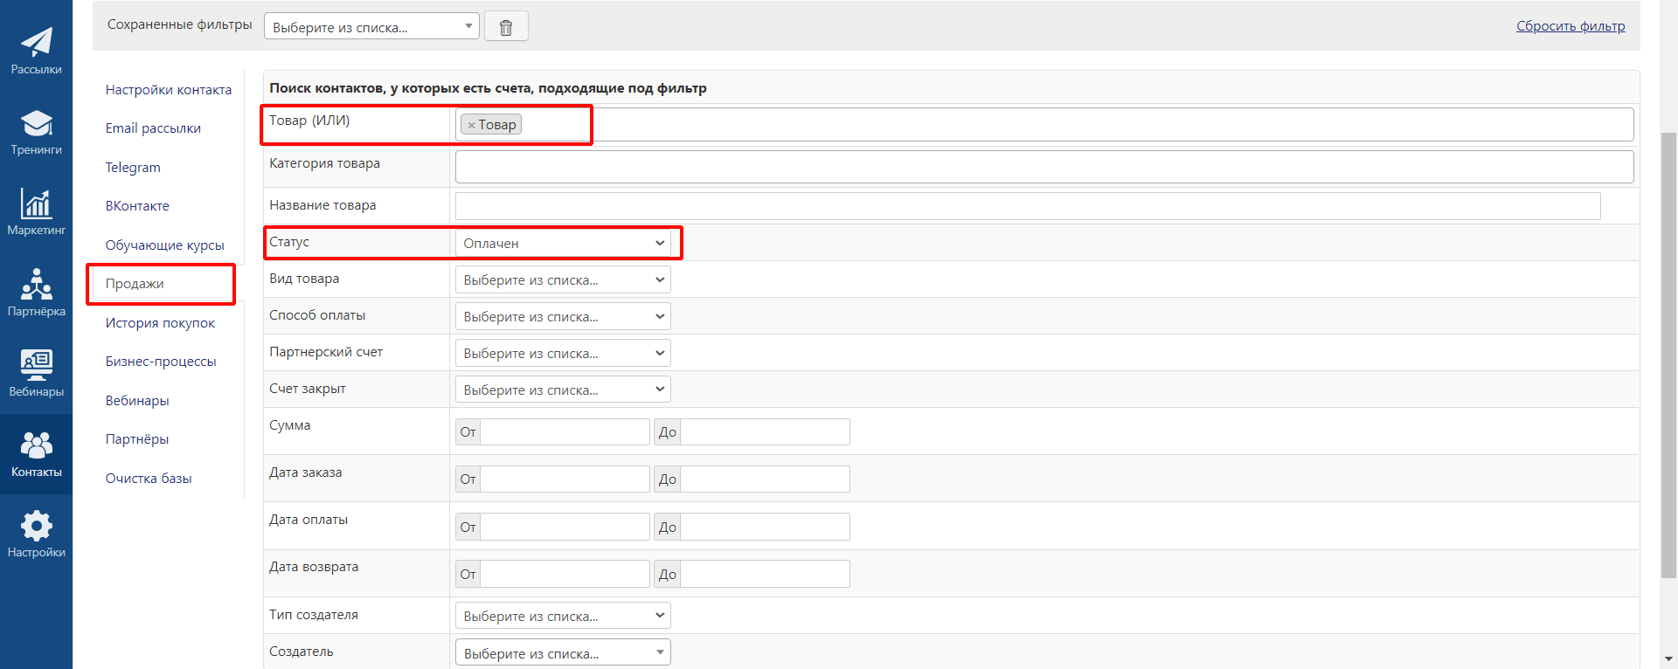The height and width of the screenshot is (669, 1678).
Task: Open the Тренинги section icon
Action: (36, 131)
